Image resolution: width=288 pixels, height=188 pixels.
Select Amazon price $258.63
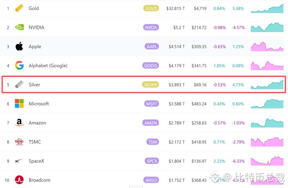coord(199,123)
